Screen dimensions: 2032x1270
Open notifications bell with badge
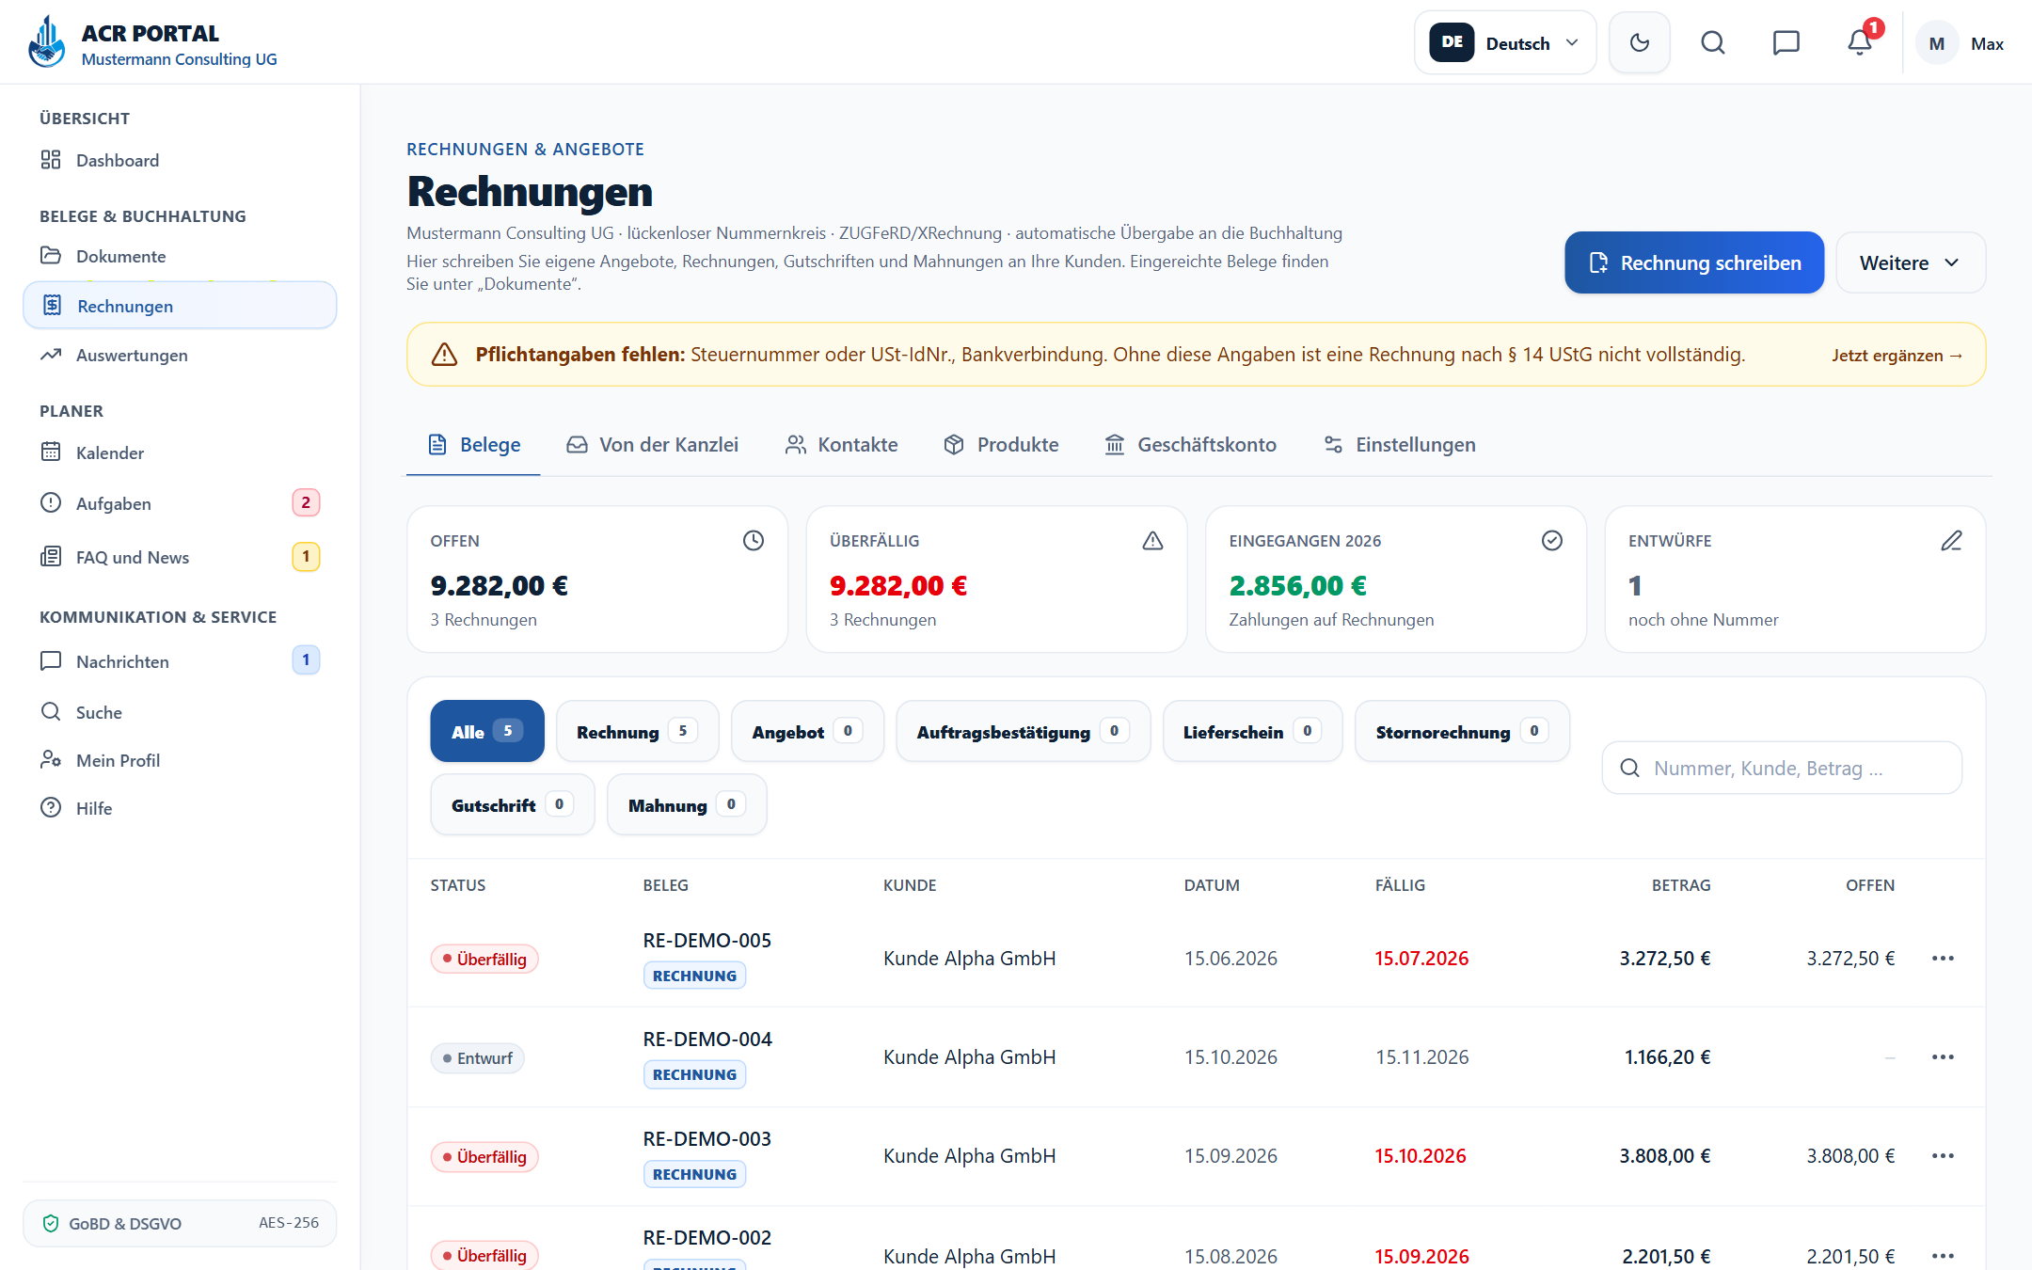[1860, 42]
